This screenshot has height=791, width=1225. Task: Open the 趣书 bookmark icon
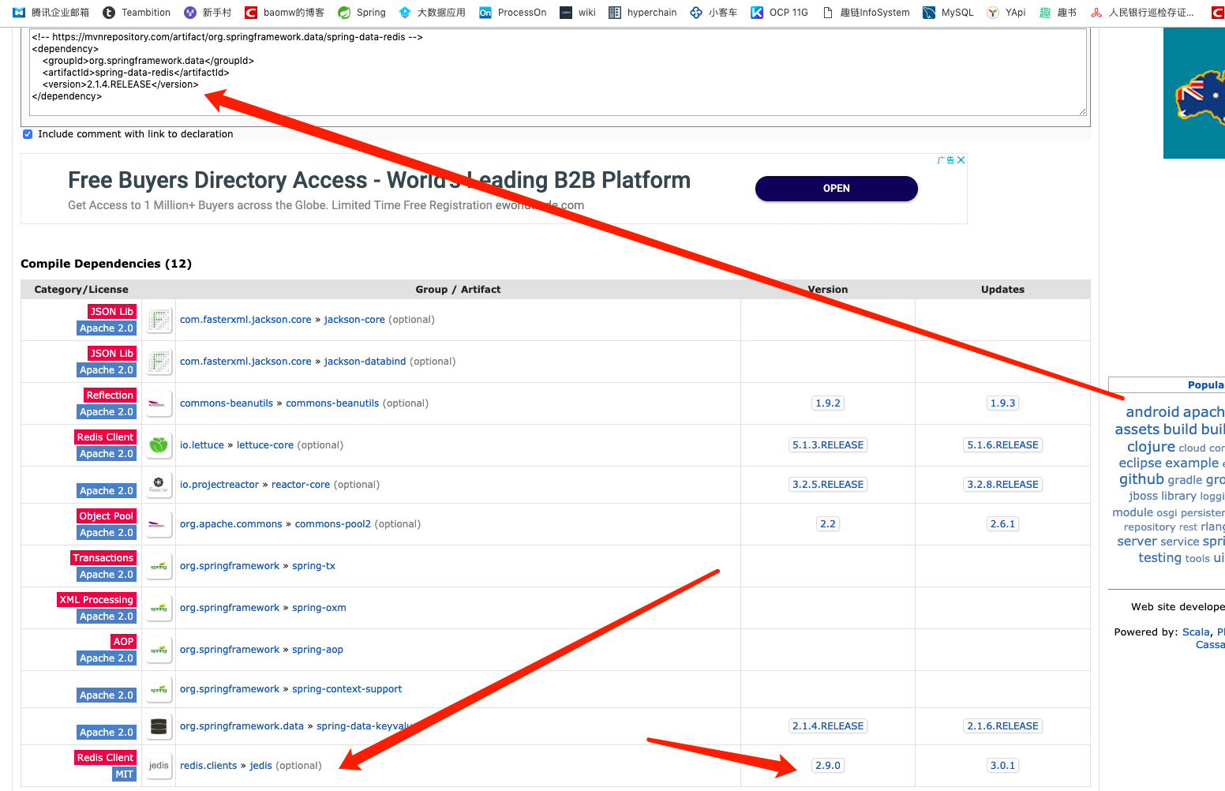click(x=1045, y=13)
